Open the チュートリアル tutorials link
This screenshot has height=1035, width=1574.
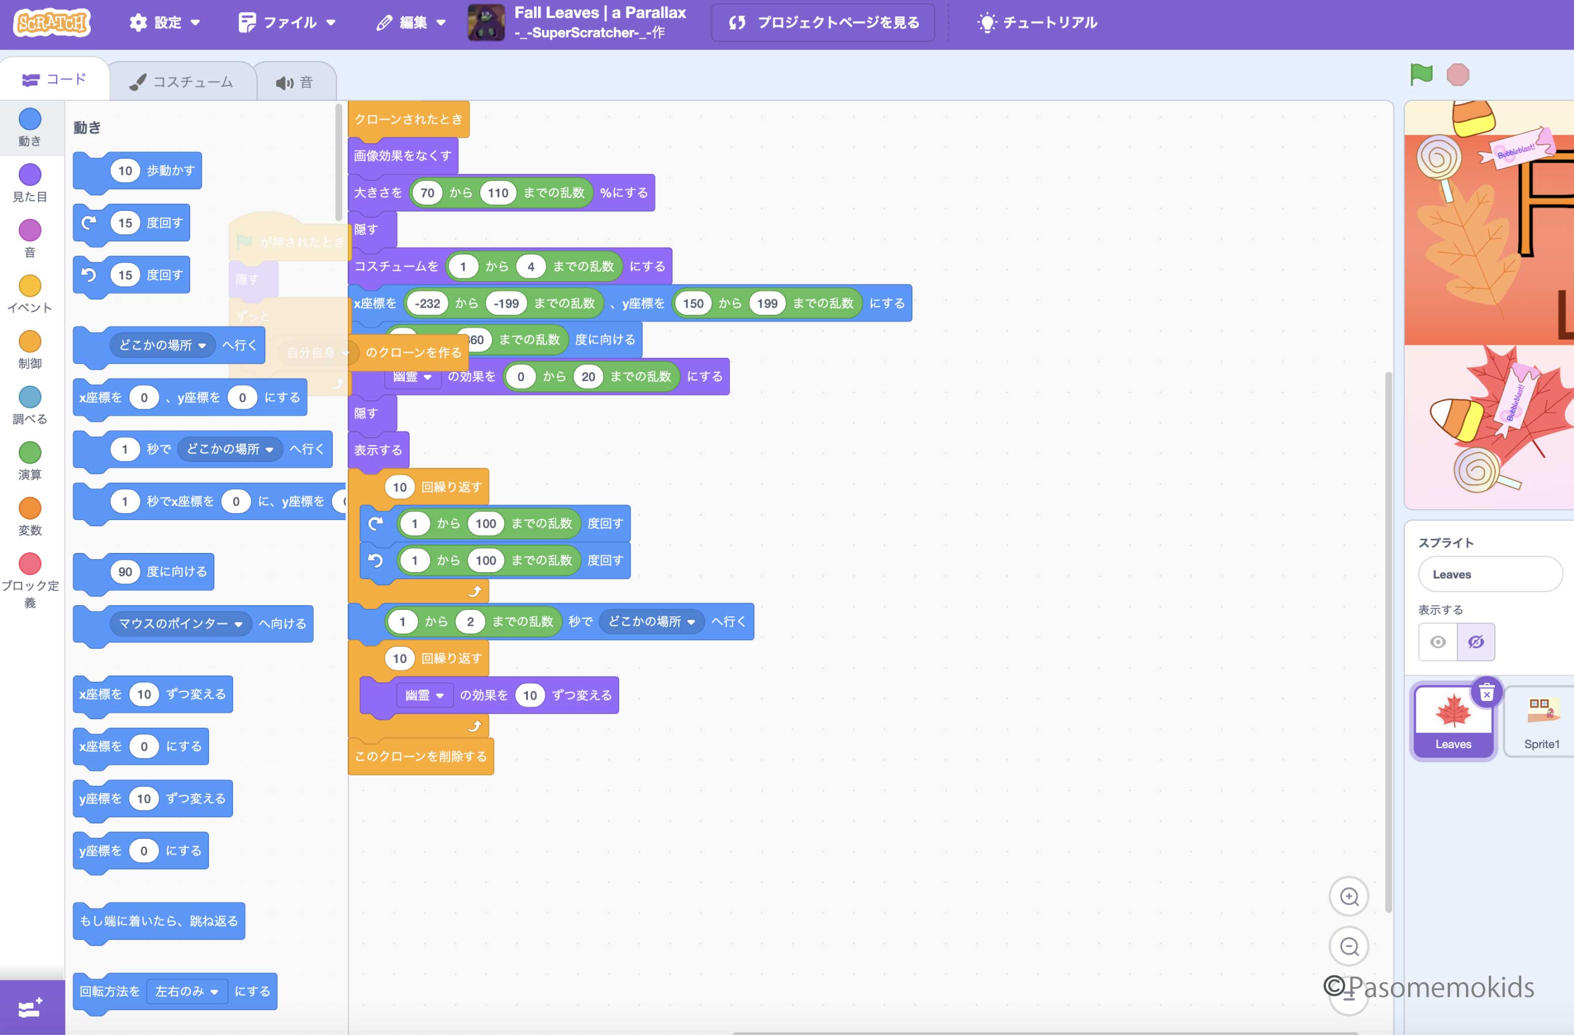click(x=1037, y=22)
